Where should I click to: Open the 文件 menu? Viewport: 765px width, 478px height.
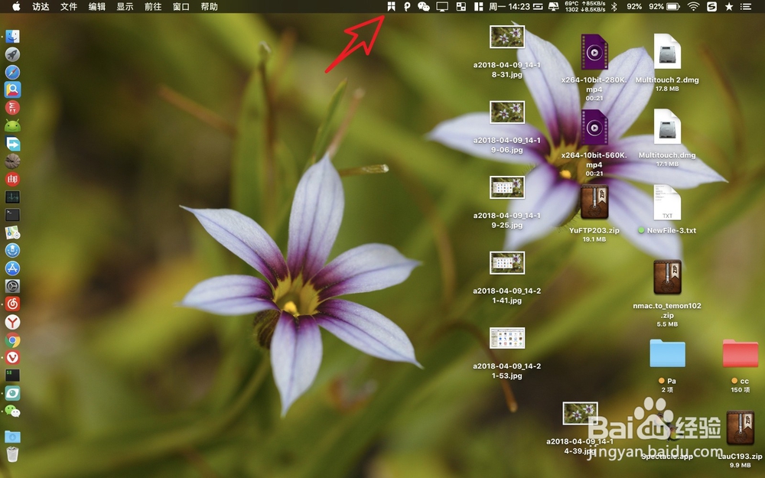click(x=69, y=6)
